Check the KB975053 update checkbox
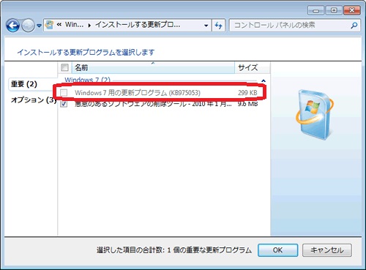 coord(64,92)
